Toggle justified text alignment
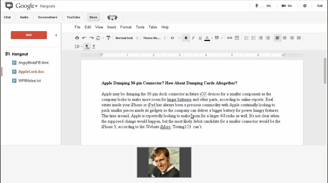Screen dimensions: 328x183 pos(299,38)
